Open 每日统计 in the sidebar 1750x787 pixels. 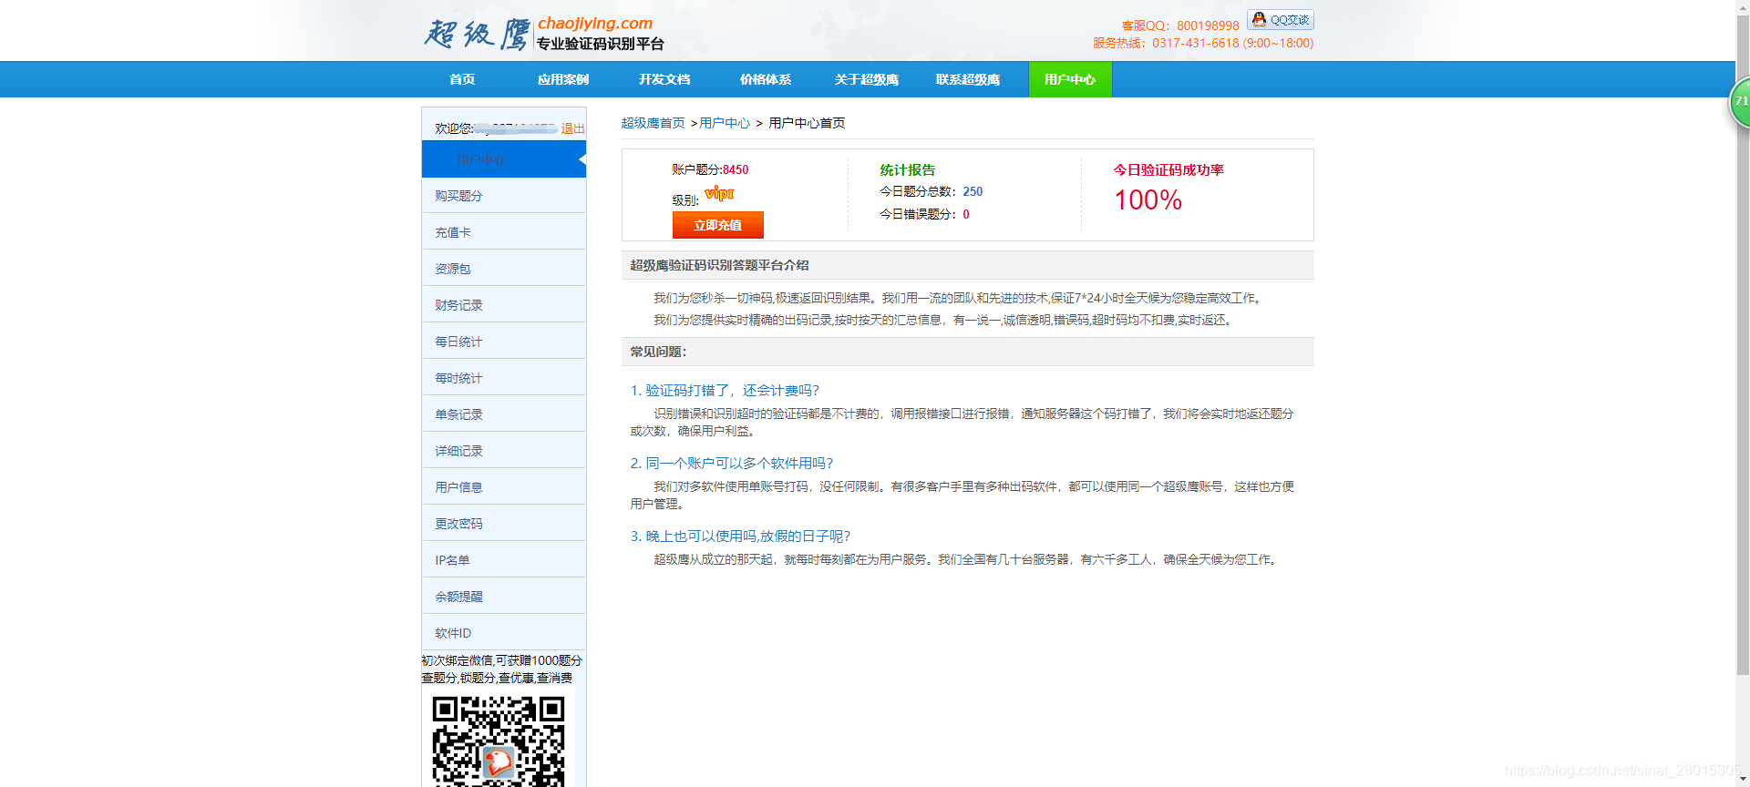tap(504, 342)
